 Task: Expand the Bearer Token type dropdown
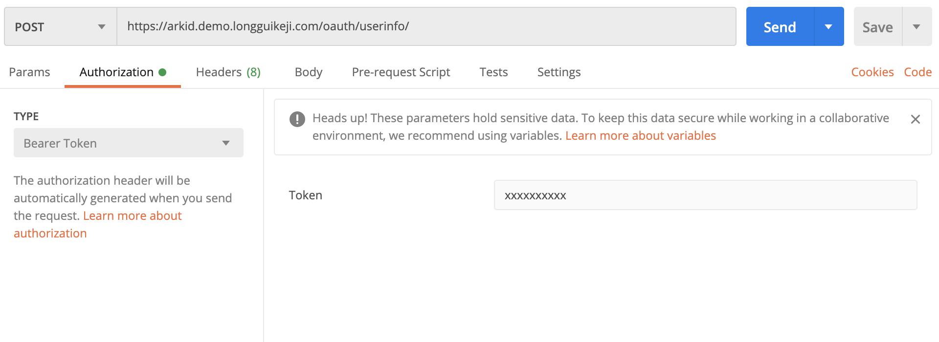128,143
